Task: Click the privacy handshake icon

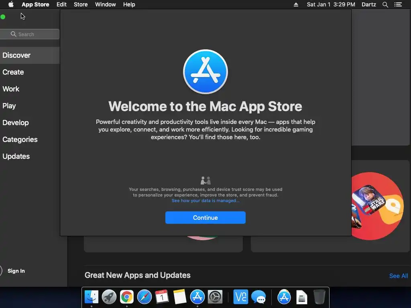Action: (205, 180)
